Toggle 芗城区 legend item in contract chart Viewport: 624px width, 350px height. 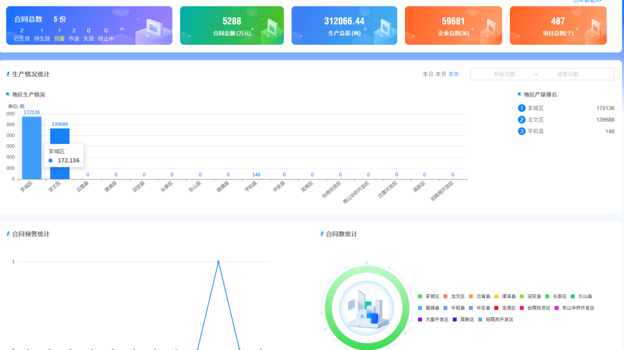click(x=429, y=296)
